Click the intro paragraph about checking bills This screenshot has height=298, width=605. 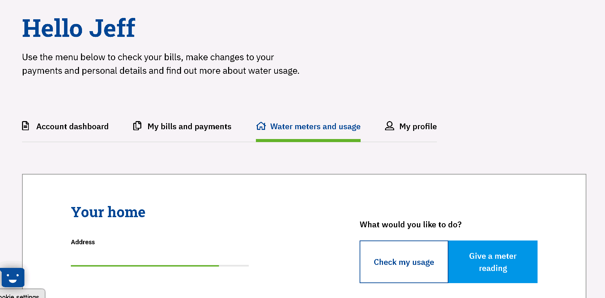[161, 64]
